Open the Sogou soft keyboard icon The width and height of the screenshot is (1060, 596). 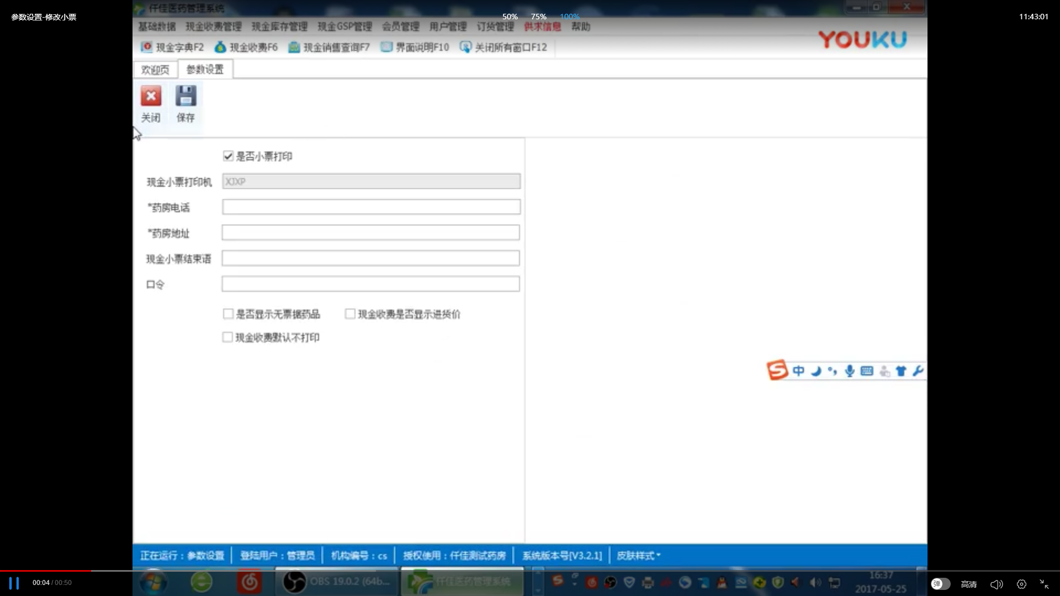tap(867, 371)
